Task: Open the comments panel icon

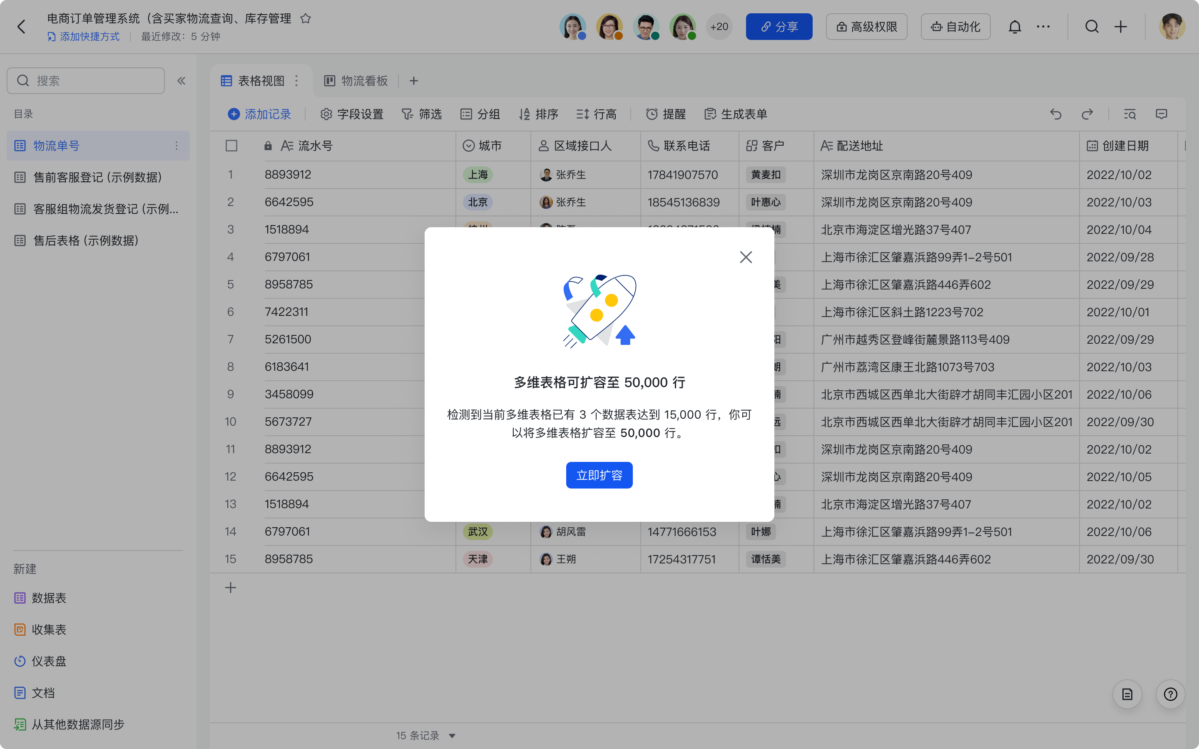Action: click(1162, 114)
